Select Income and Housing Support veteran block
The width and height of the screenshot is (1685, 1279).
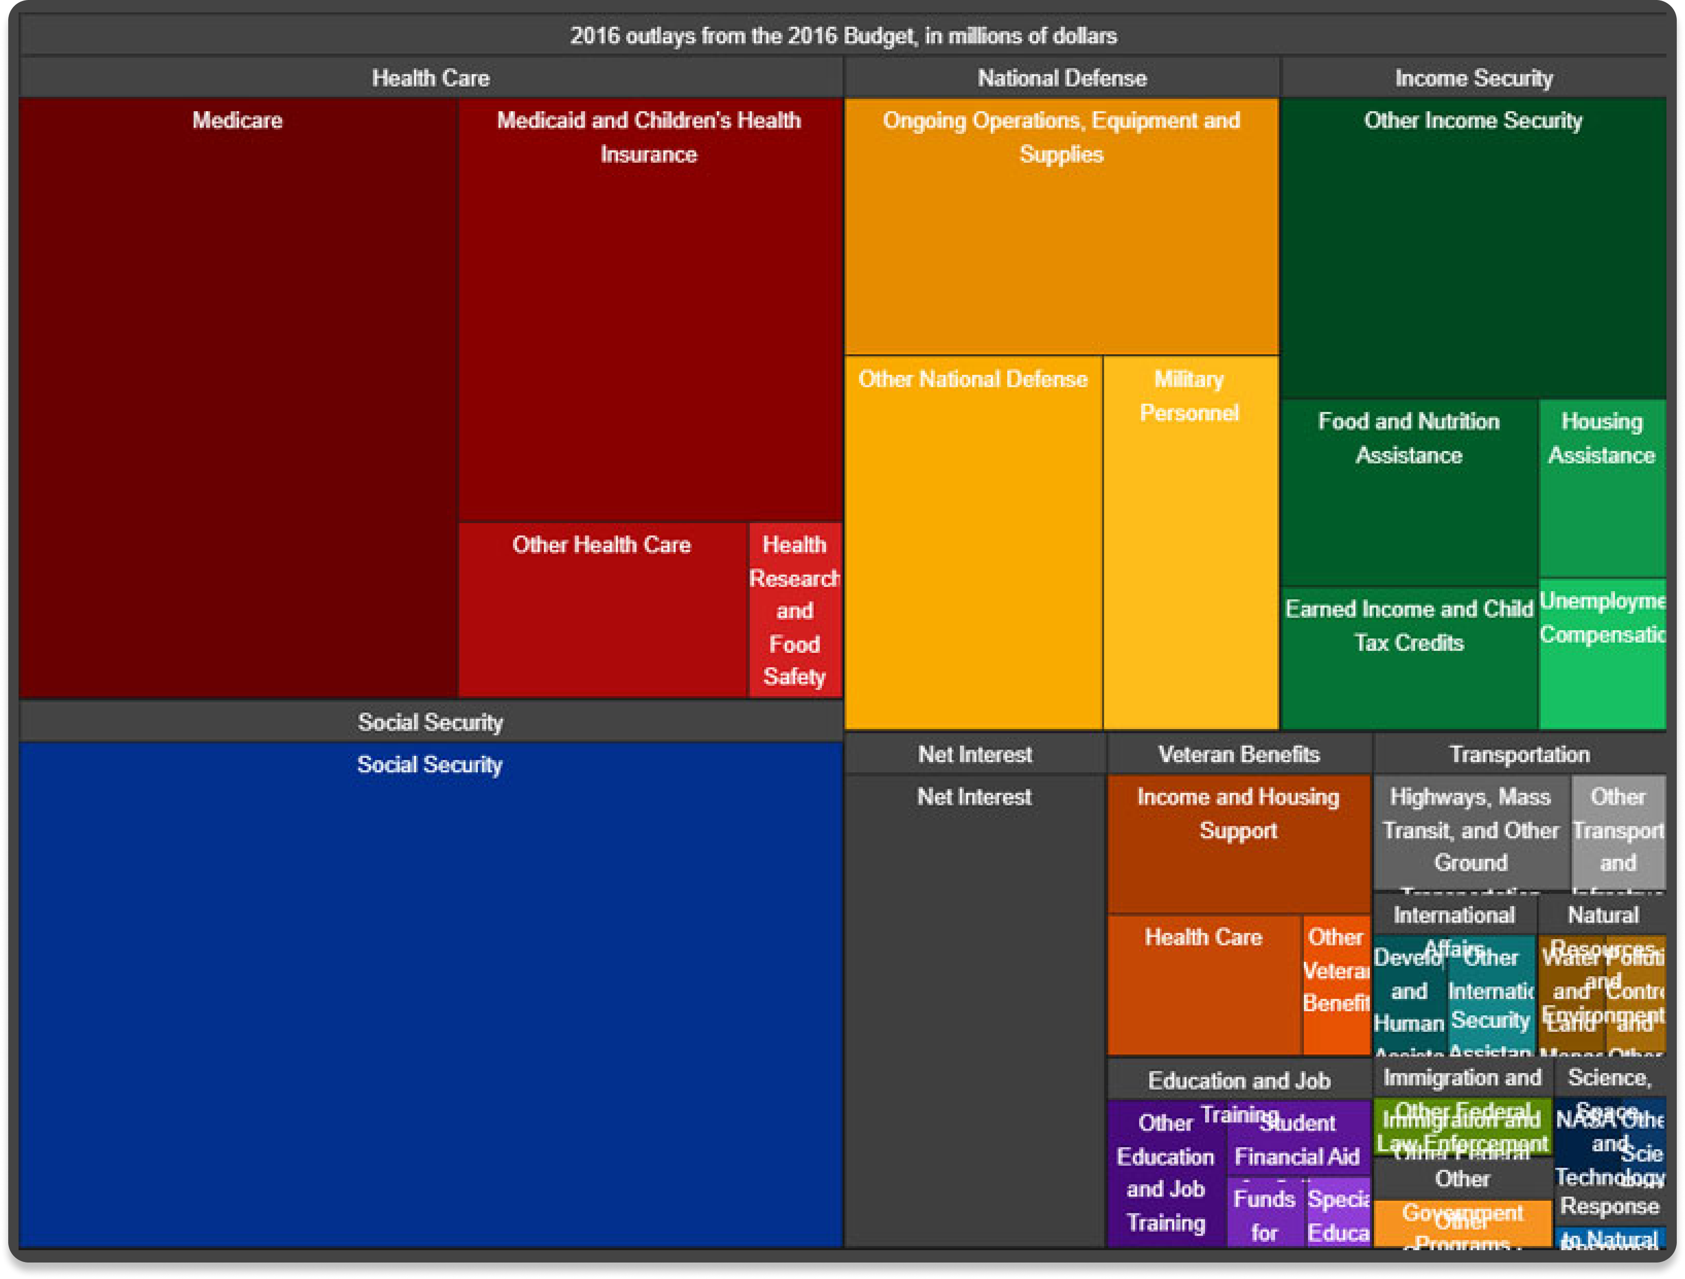point(1239,844)
